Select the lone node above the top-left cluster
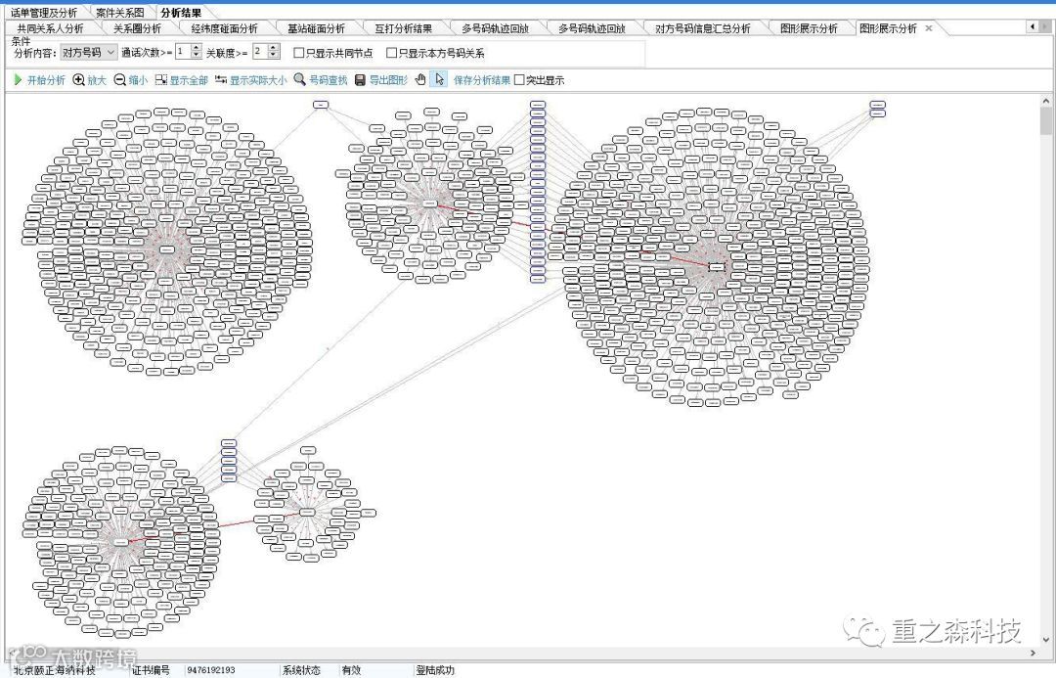1056x678 pixels. click(322, 104)
